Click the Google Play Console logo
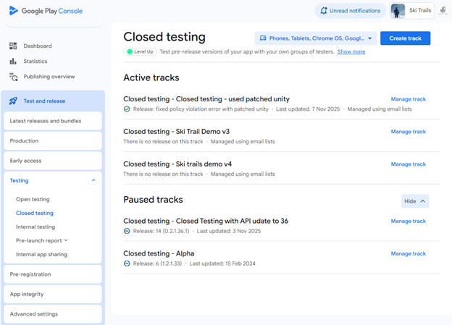The image size is (452, 325). pyautogui.click(x=14, y=11)
